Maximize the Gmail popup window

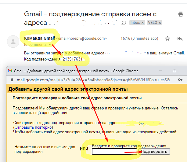click(174, 71)
